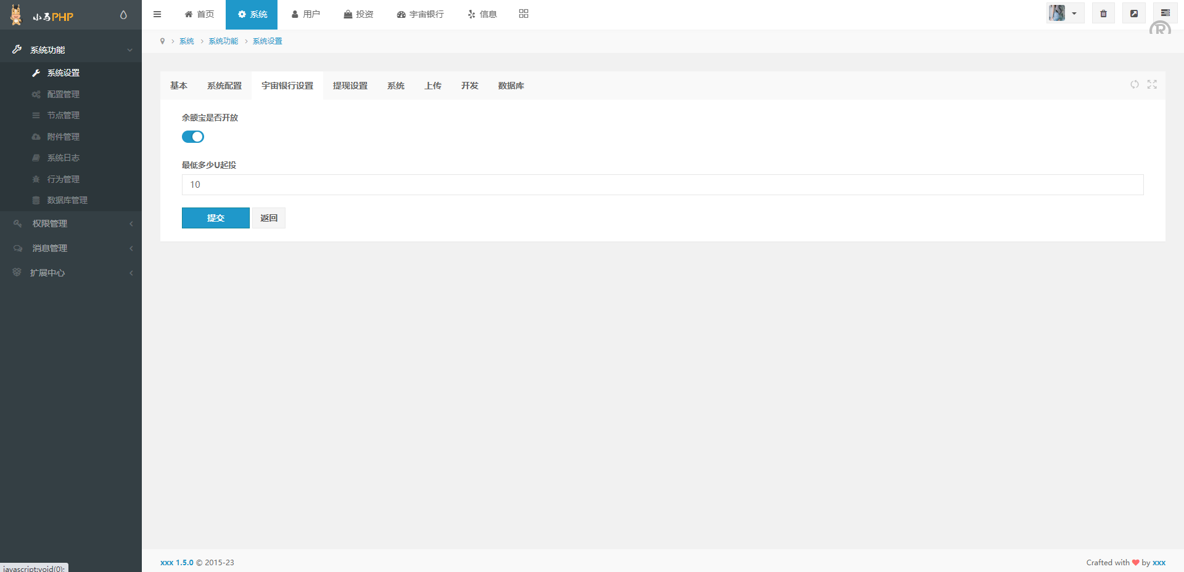Click the external link icon in header
This screenshot has height=572, width=1184.
(1133, 14)
